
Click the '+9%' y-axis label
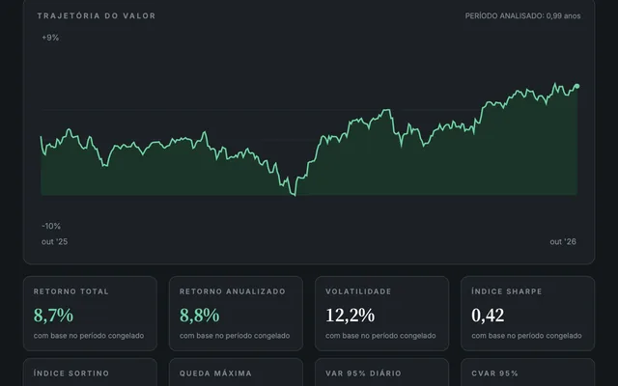click(x=50, y=38)
